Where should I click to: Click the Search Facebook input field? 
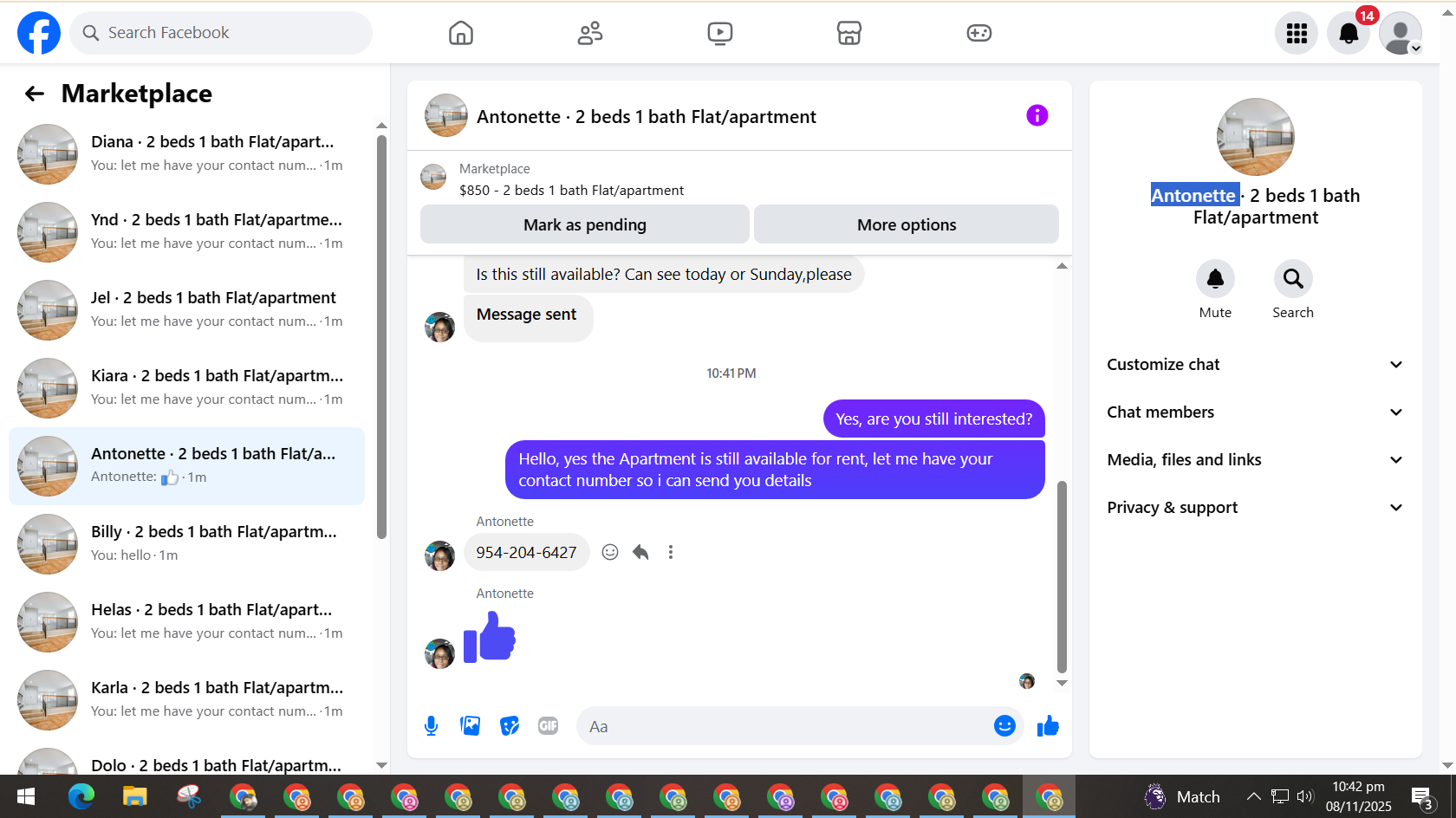click(x=221, y=33)
